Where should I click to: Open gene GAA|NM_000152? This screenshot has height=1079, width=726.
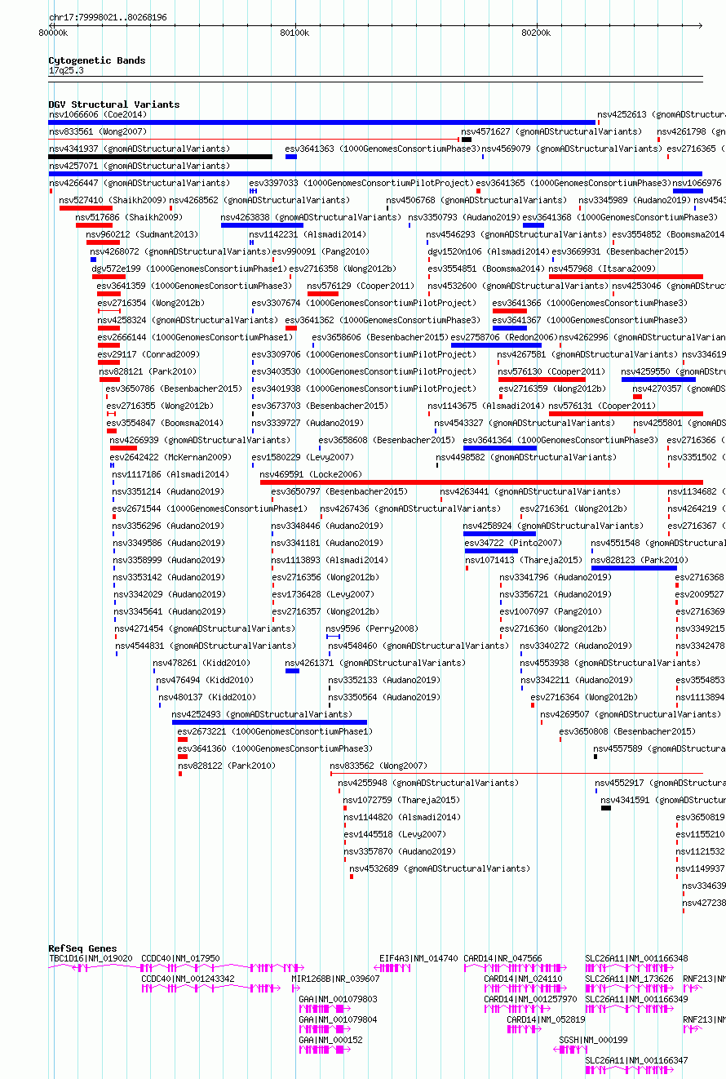click(330, 1040)
